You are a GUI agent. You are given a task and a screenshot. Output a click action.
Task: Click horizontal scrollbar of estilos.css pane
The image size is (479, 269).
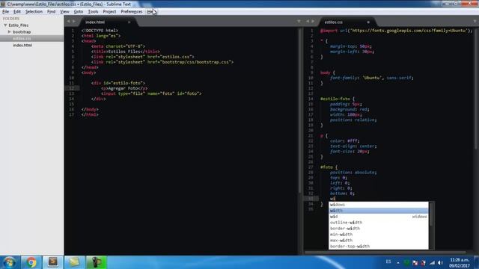385,253
